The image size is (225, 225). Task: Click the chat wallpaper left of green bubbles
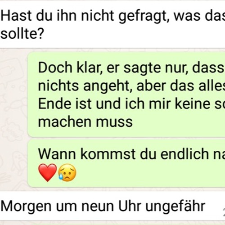point(13,120)
